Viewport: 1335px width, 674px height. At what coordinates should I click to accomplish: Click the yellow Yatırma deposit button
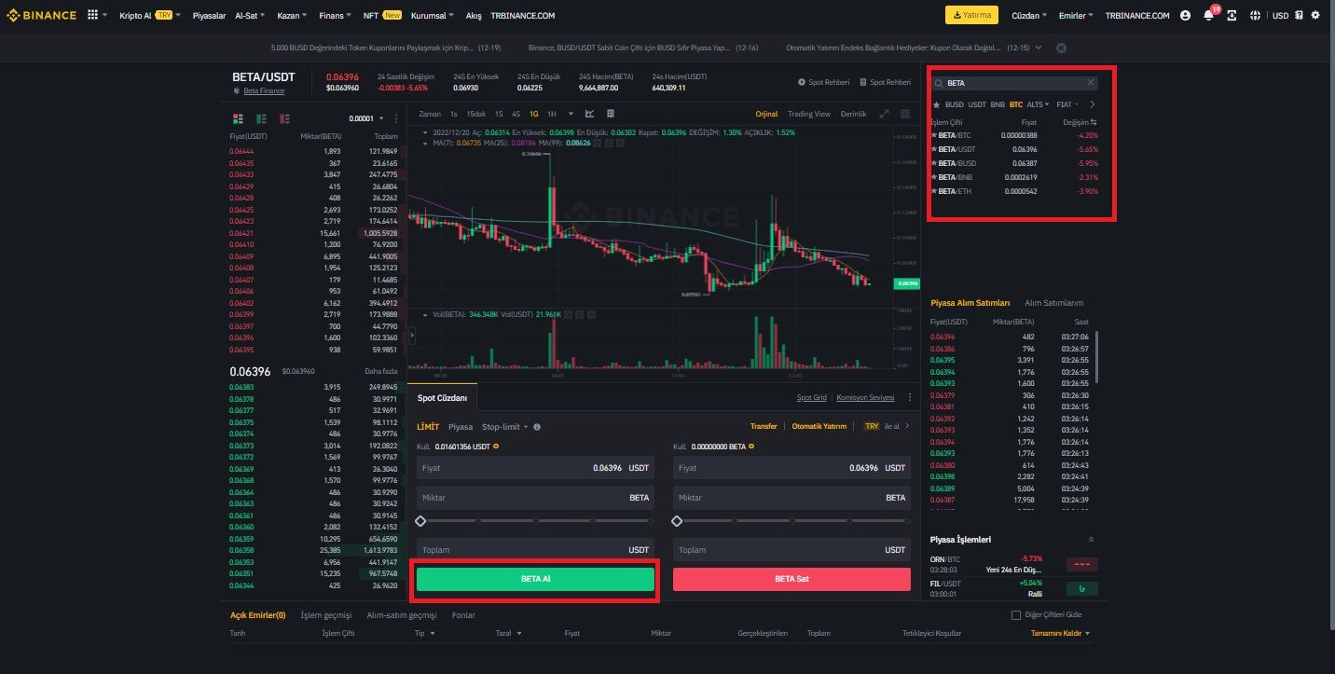(971, 16)
